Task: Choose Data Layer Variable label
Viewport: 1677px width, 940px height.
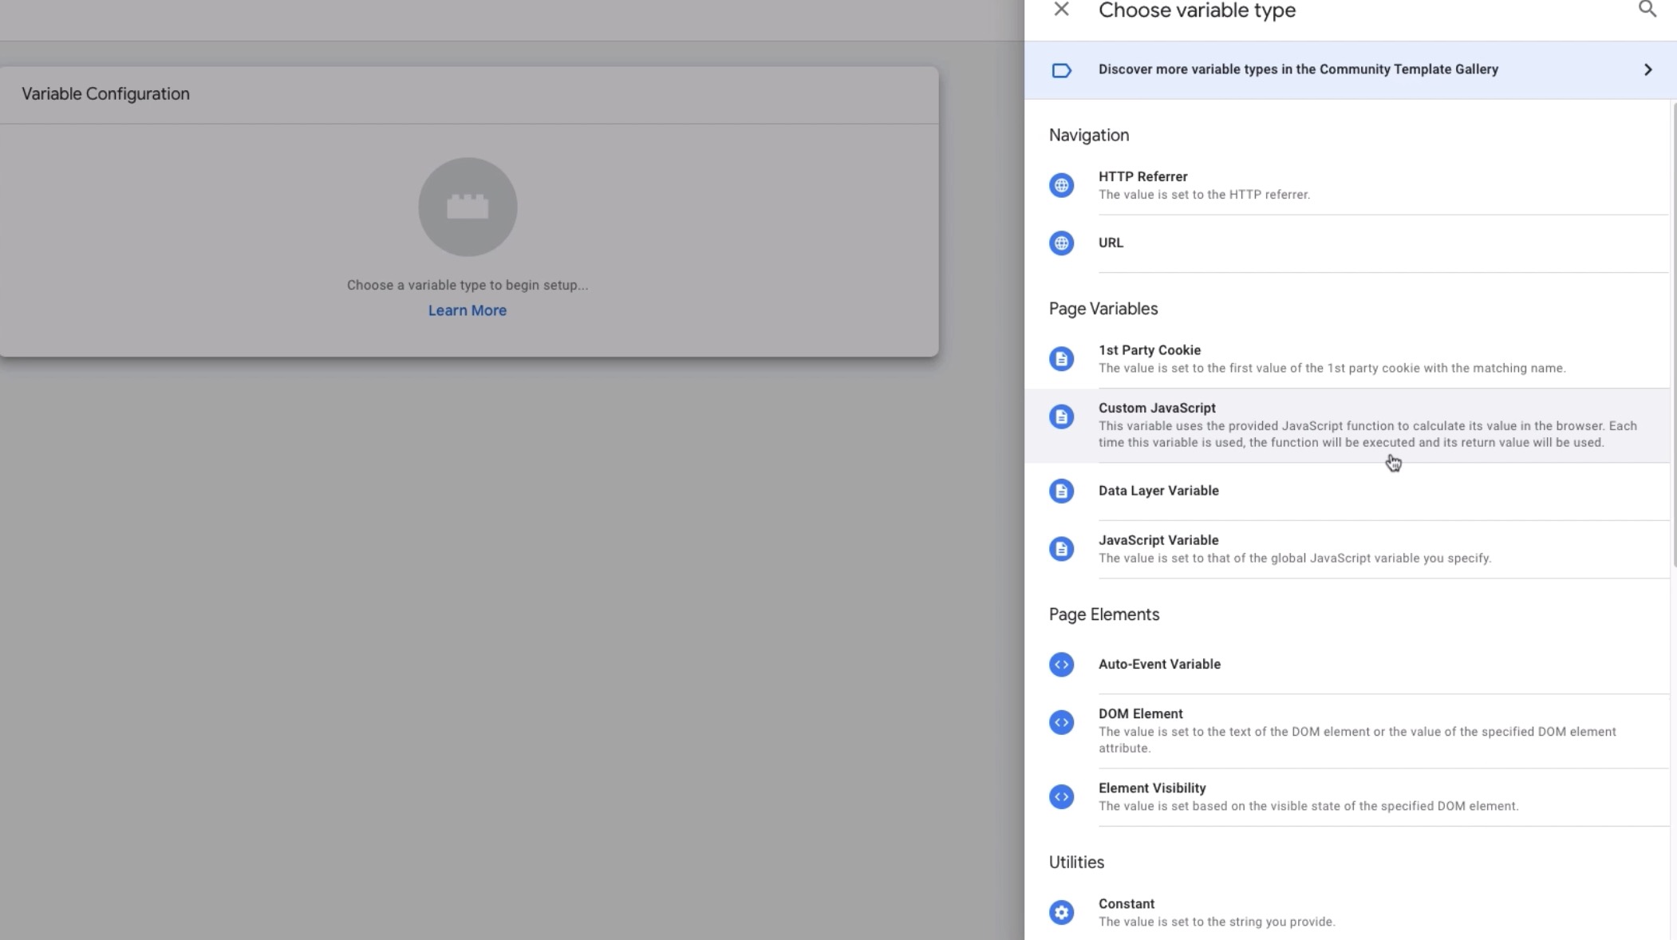Action: coord(1158,491)
